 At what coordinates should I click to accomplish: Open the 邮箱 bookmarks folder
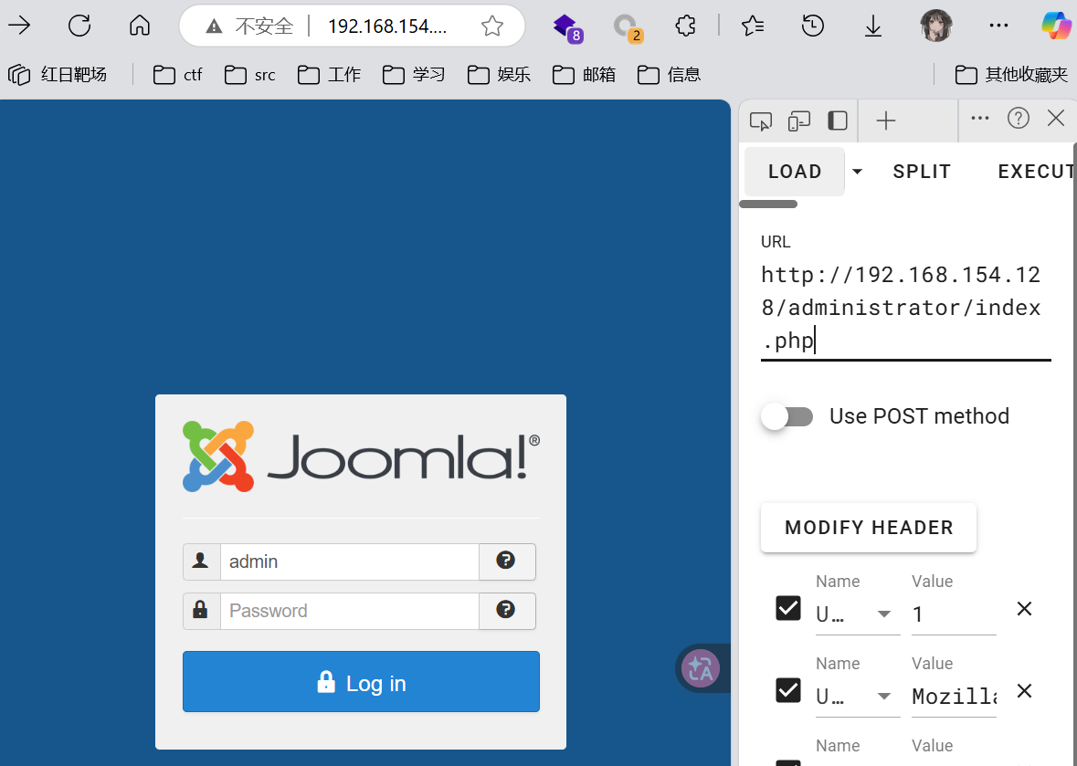(585, 74)
